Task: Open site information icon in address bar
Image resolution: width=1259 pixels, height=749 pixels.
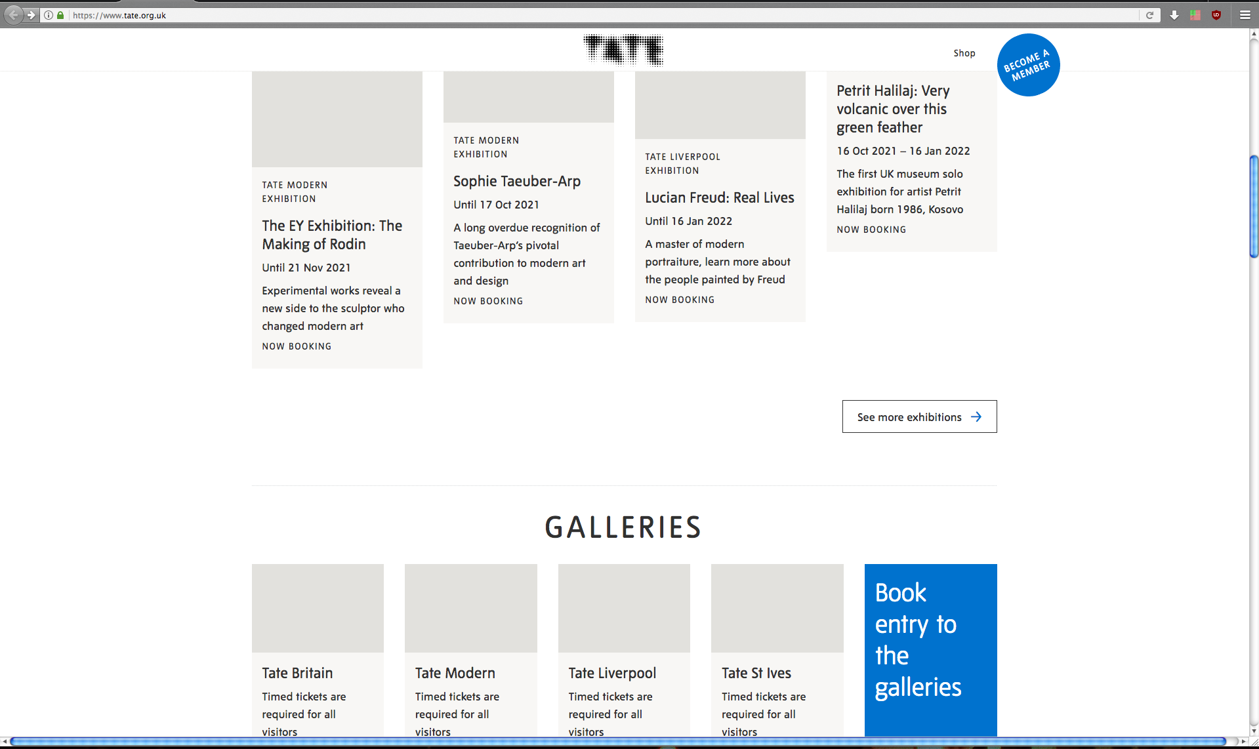Action: 49,15
